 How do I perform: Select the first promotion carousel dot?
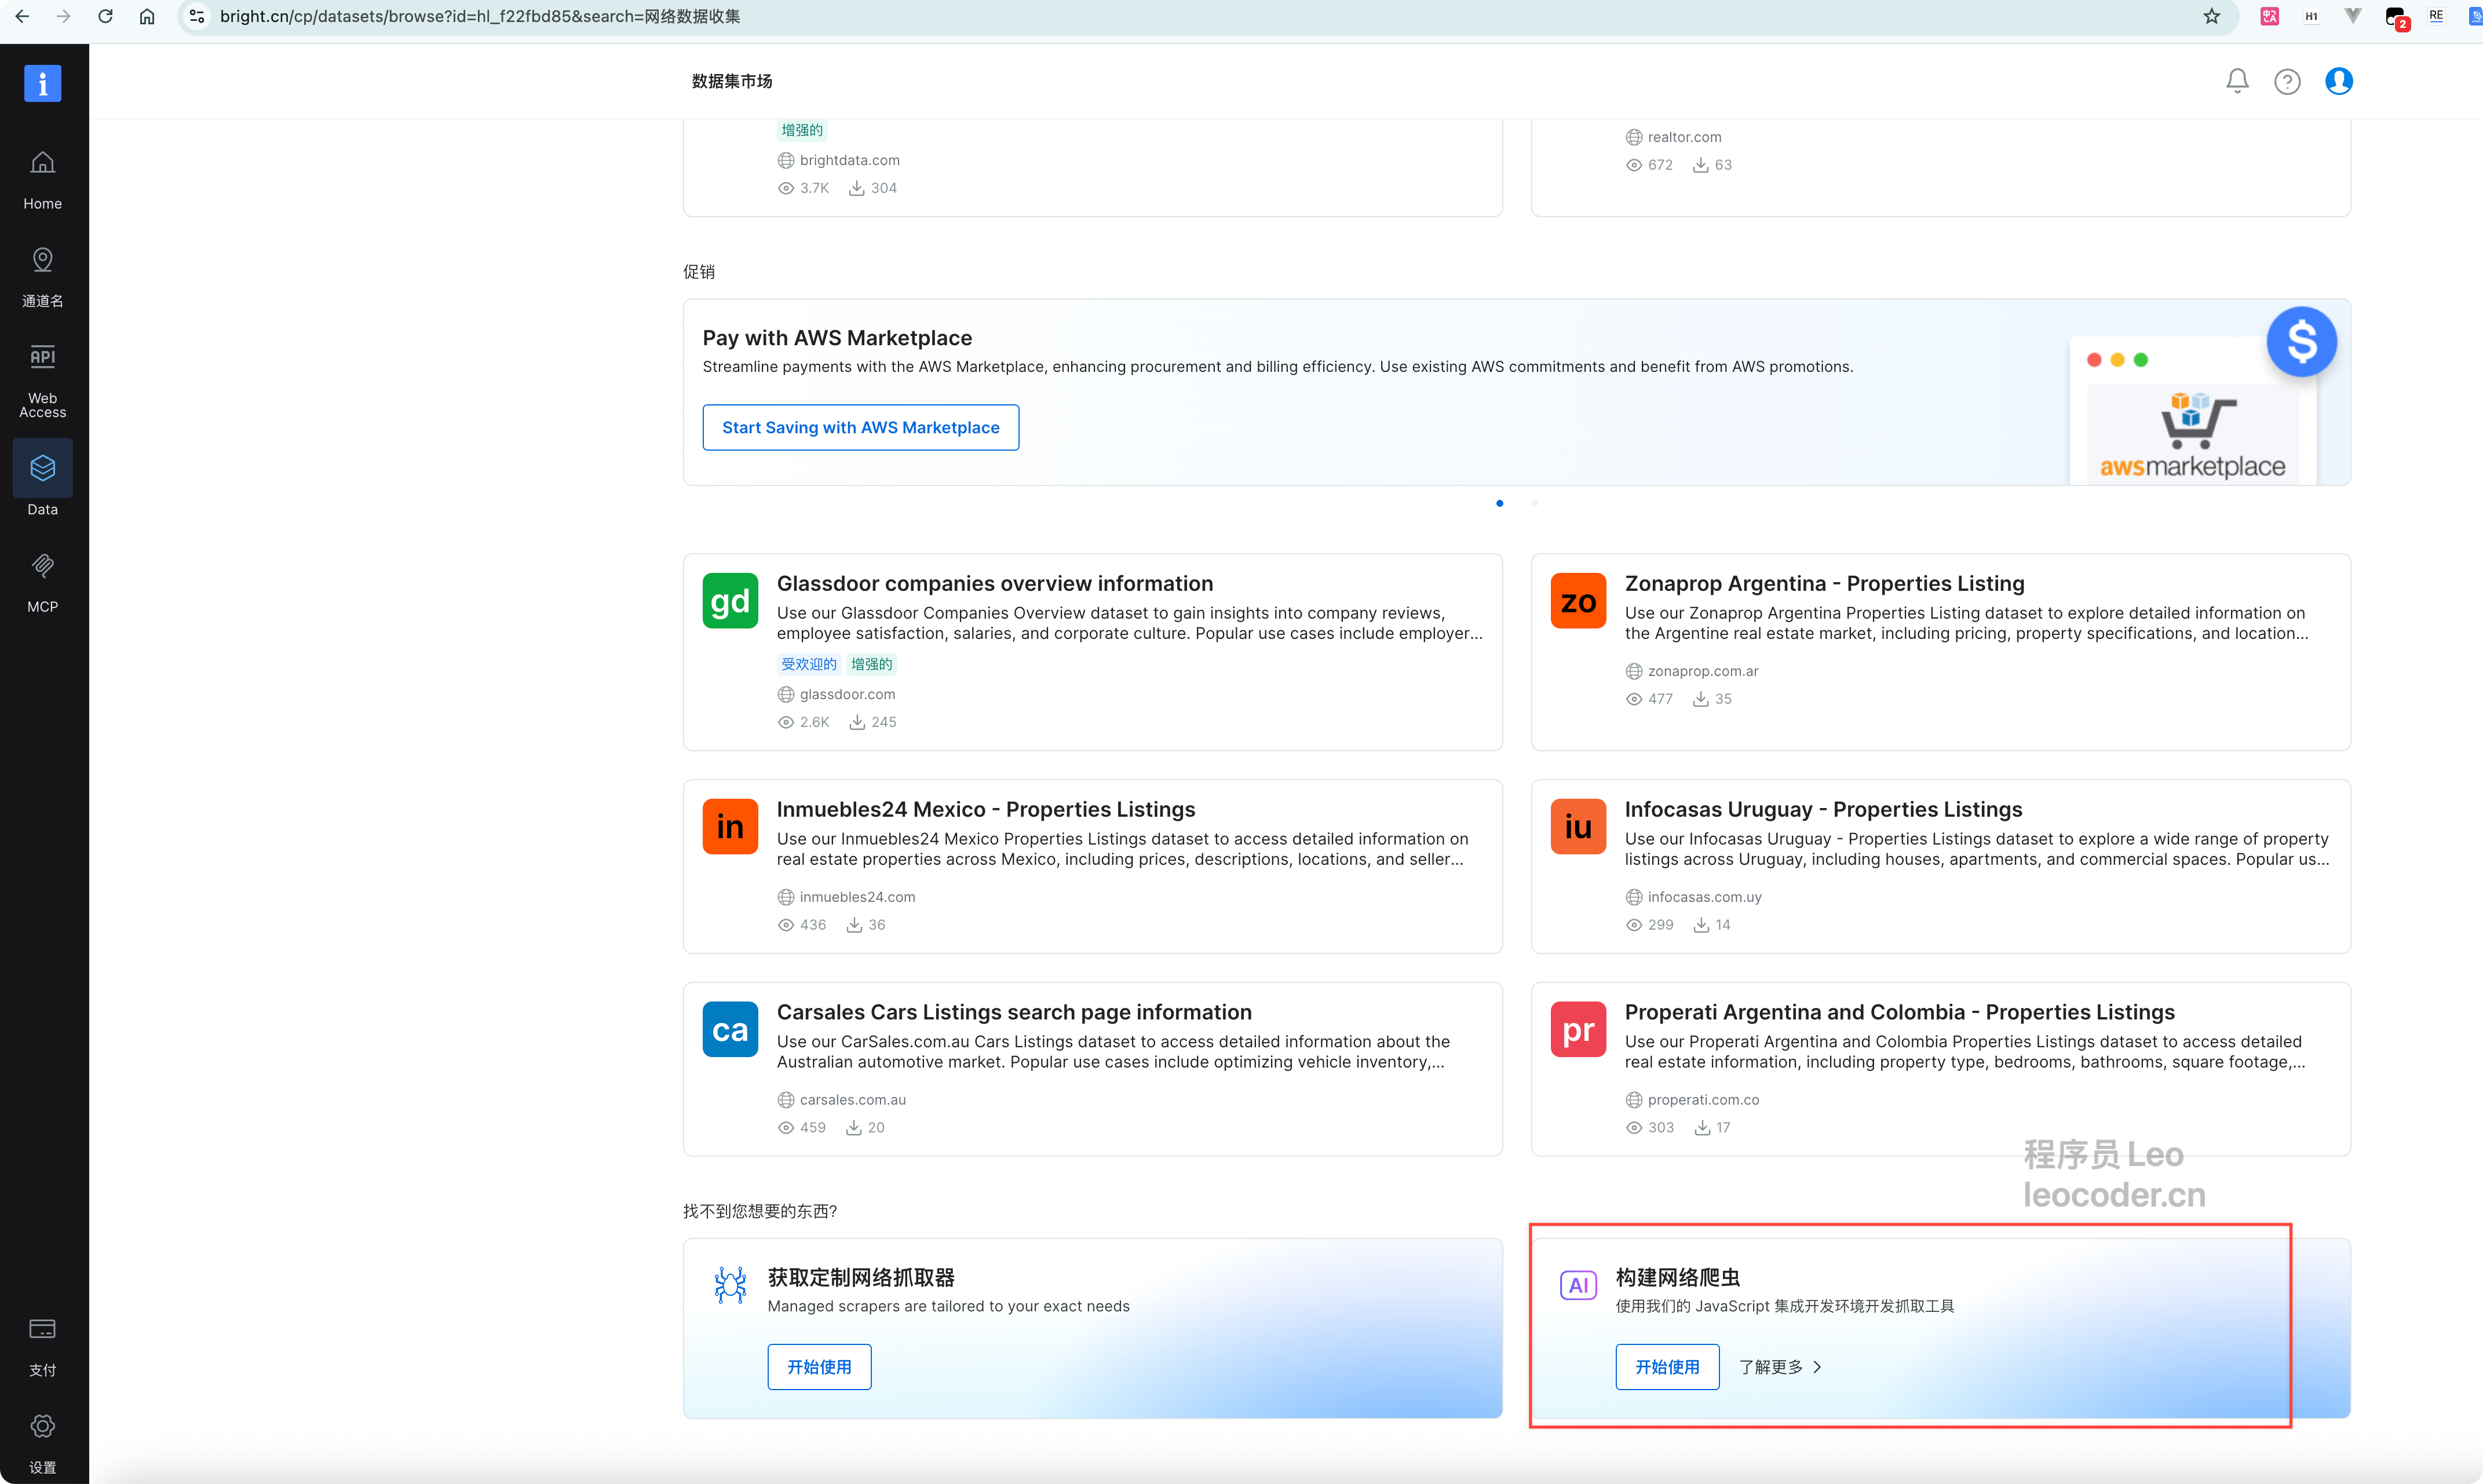(x=1499, y=503)
